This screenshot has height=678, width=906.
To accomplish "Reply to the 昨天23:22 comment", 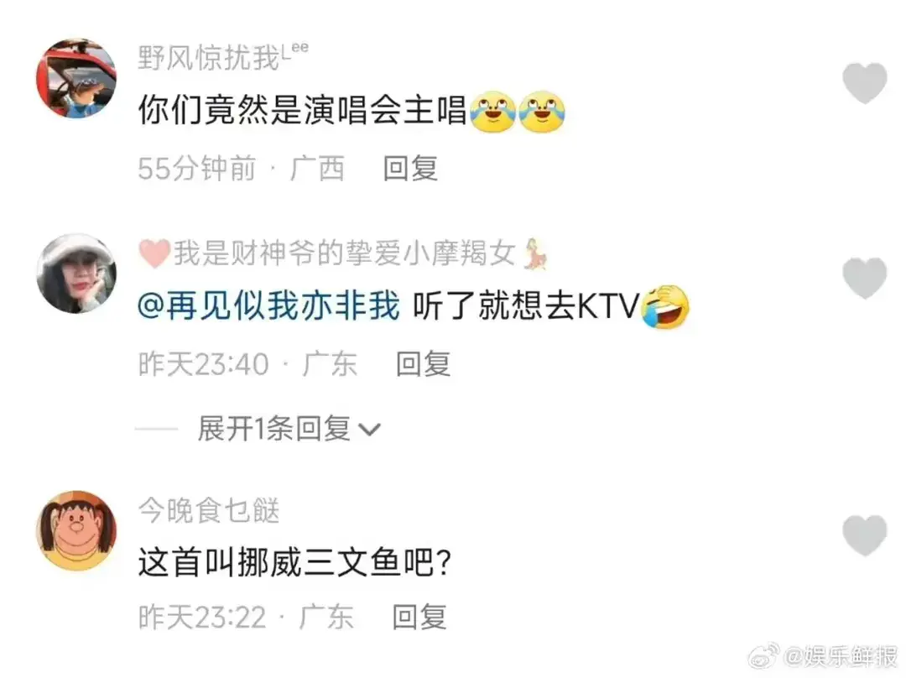I will [419, 617].
